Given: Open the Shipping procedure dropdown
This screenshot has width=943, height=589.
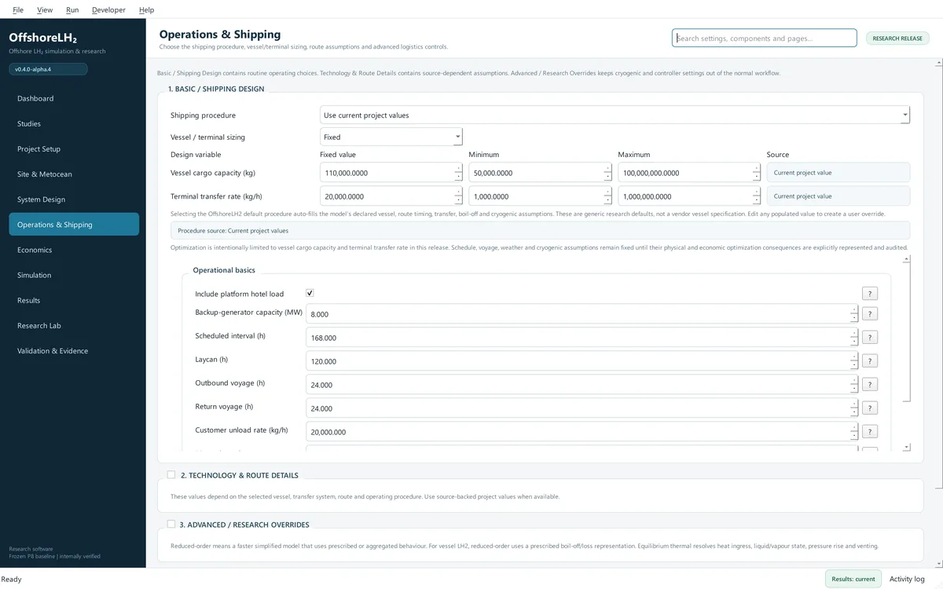Looking at the screenshot, I should tap(615, 115).
